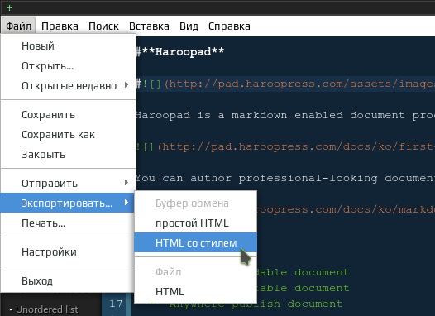The image size is (435, 316).
Task: Click the 'You can author professional-looking' line
Action: click(285, 178)
